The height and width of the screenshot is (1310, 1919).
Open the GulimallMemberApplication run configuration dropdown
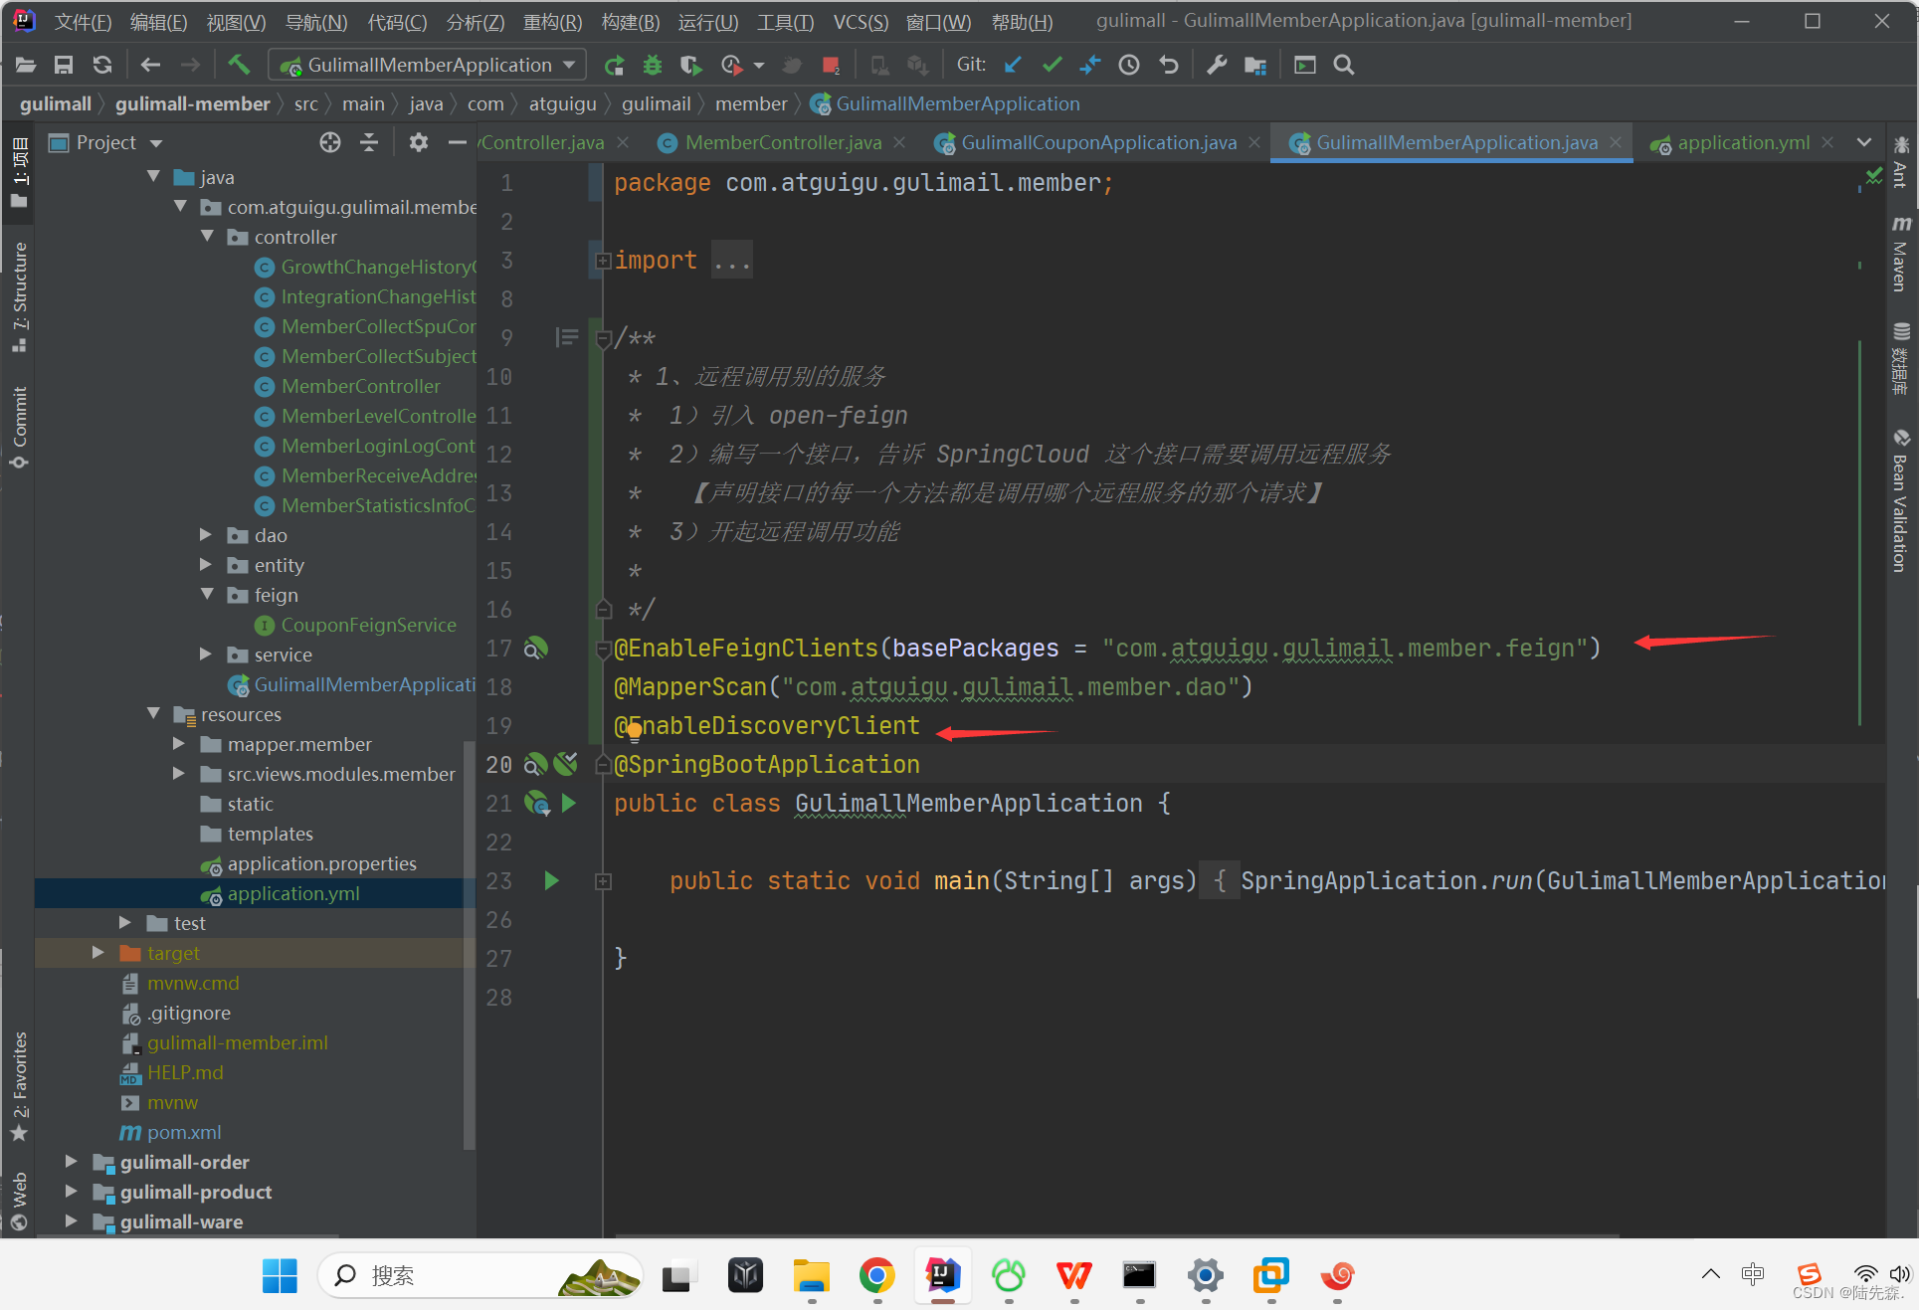[428, 65]
